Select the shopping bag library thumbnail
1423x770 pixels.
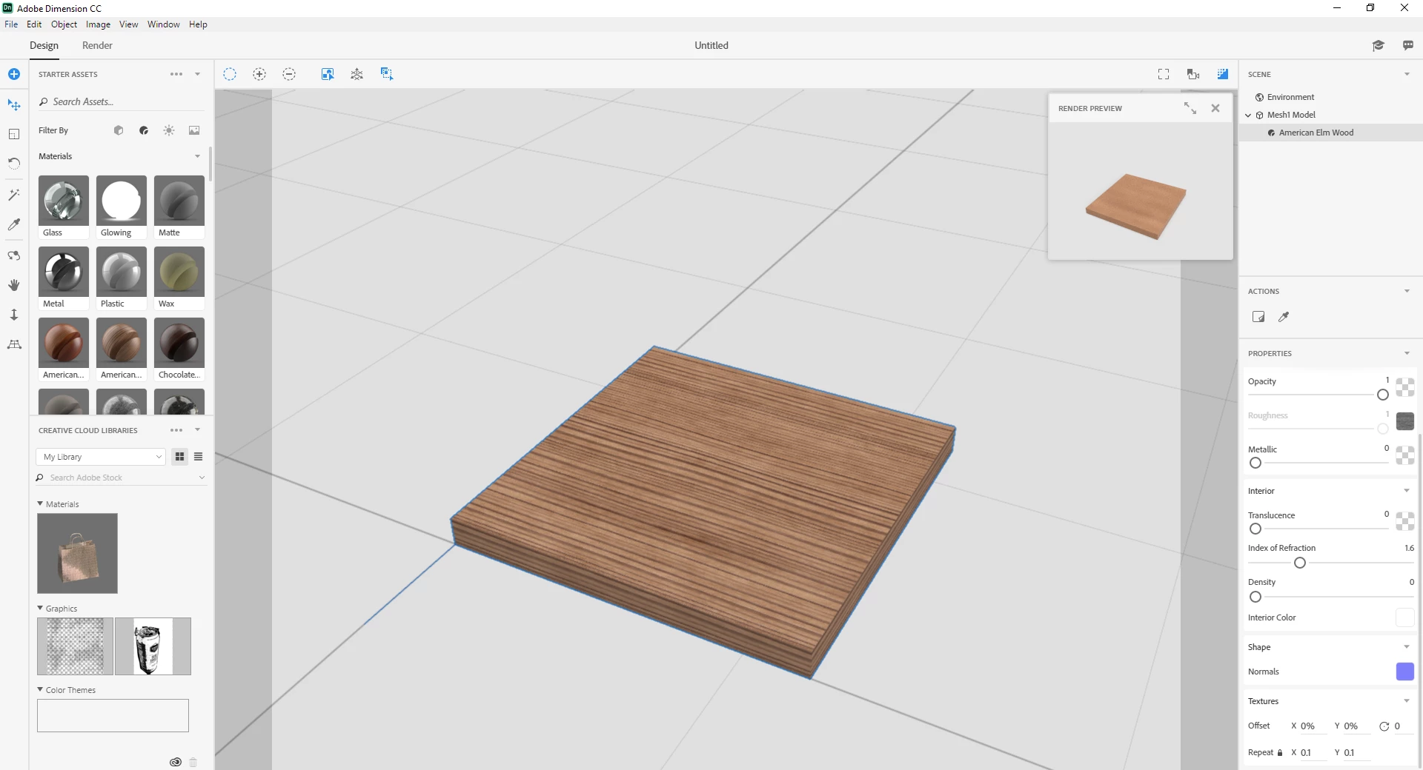[x=77, y=553]
